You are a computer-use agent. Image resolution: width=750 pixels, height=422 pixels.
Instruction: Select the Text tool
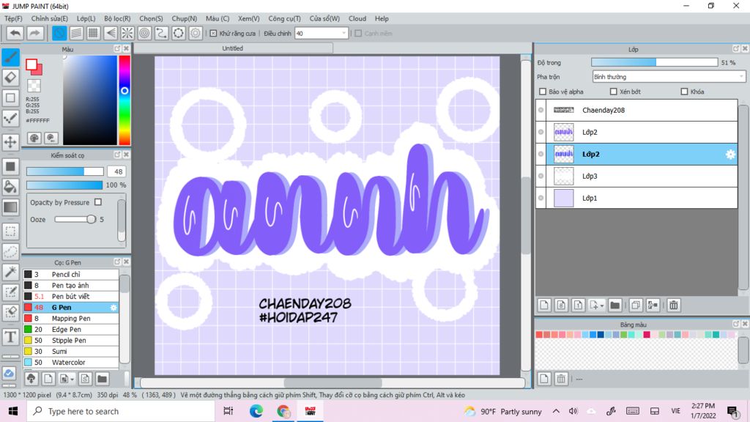point(10,337)
